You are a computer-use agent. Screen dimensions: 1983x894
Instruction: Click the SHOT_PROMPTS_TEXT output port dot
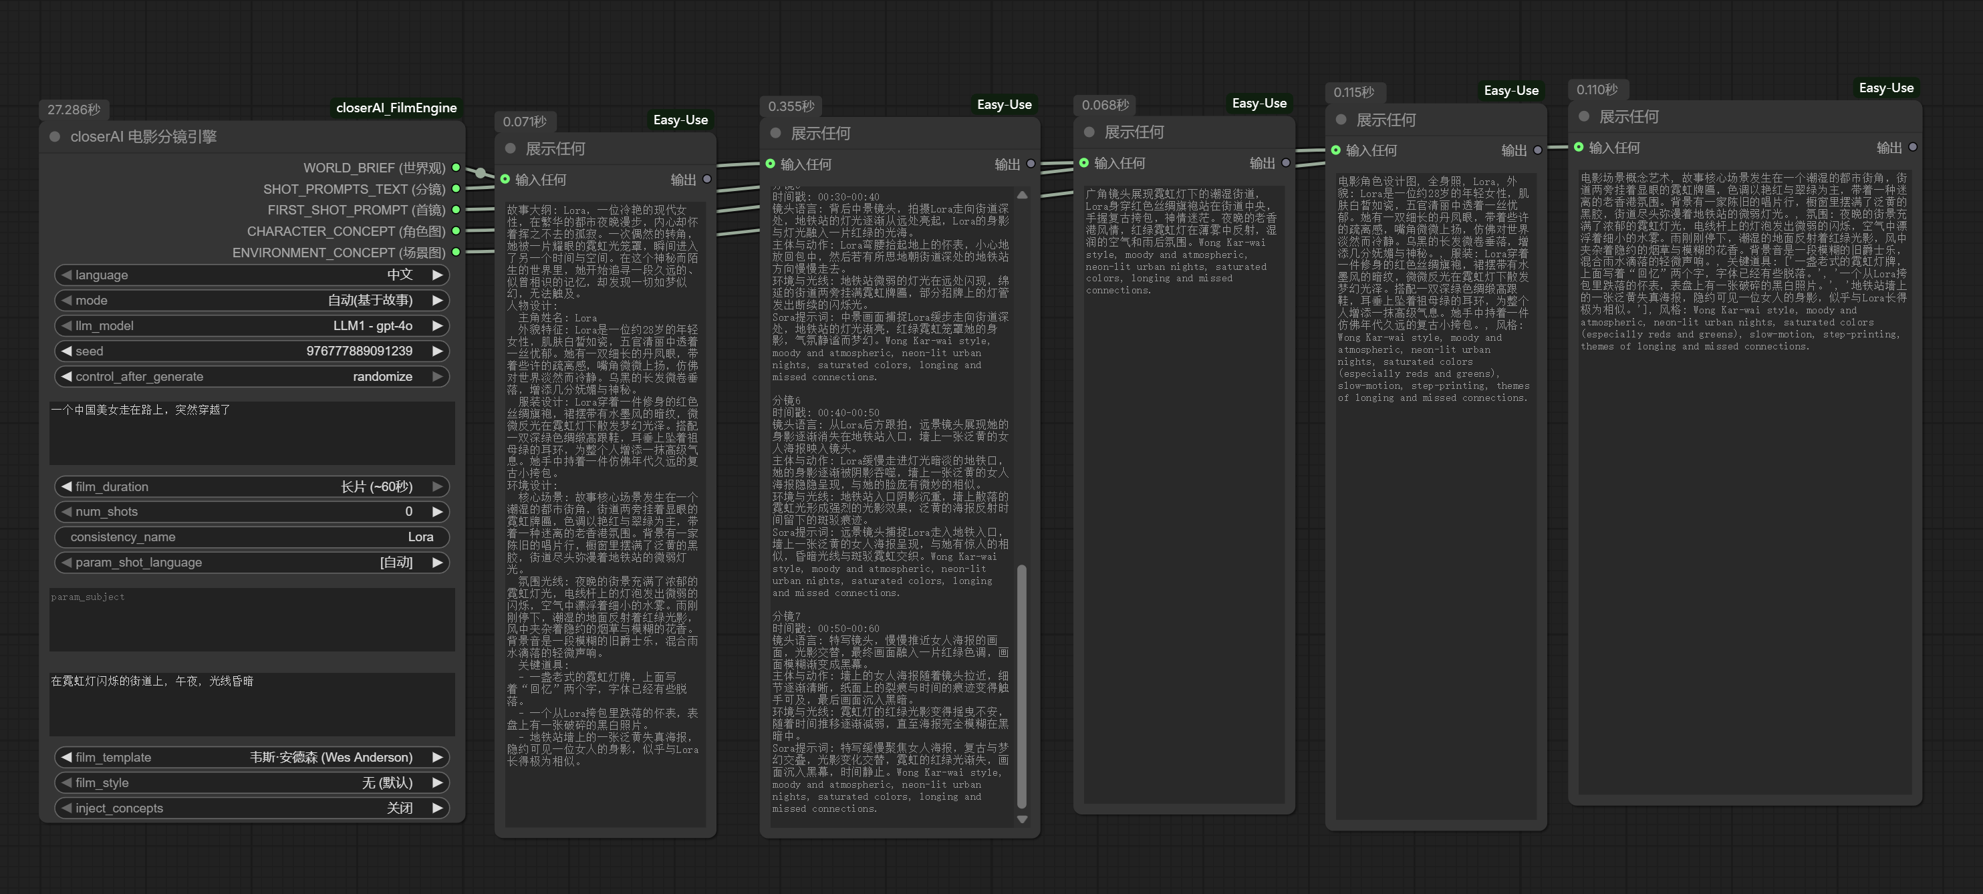pyautogui.click(x=456, y=188)
